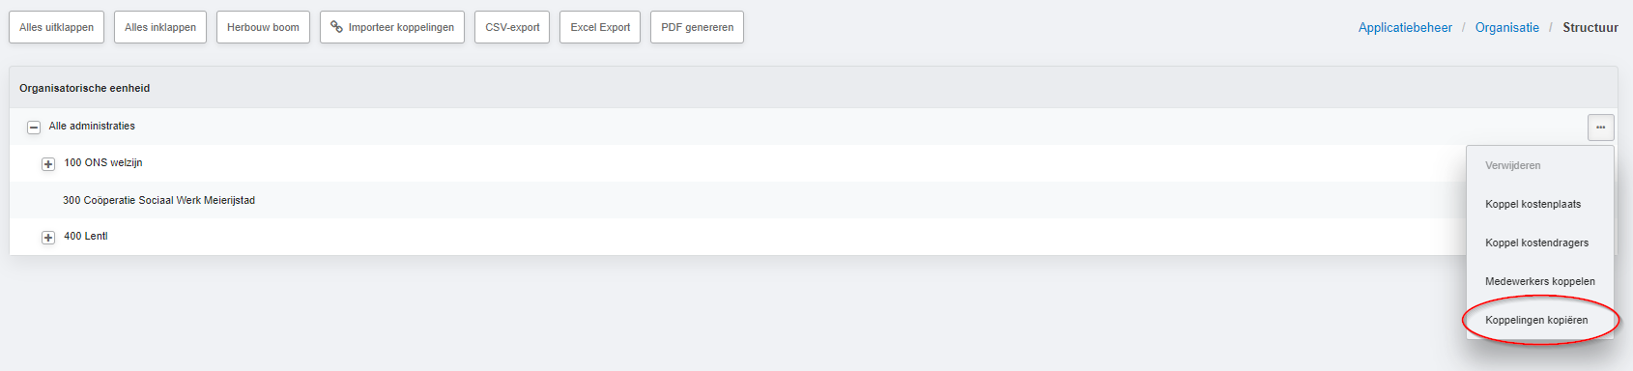Expand the 100 ONS welzijn node
The image size is (1633, 371).
click(x=48, y=164)
